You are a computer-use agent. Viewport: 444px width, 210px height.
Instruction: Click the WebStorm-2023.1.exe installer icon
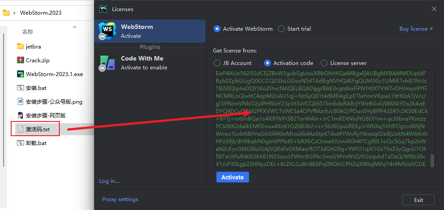(21, 74)
